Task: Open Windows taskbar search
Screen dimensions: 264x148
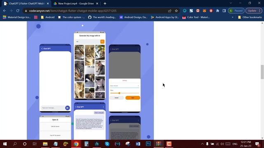Action: 15,144
